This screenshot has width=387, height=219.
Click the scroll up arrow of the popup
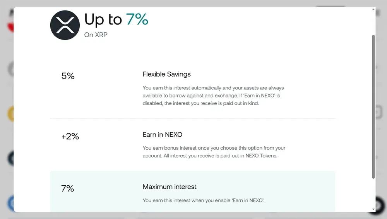point(373,9)
